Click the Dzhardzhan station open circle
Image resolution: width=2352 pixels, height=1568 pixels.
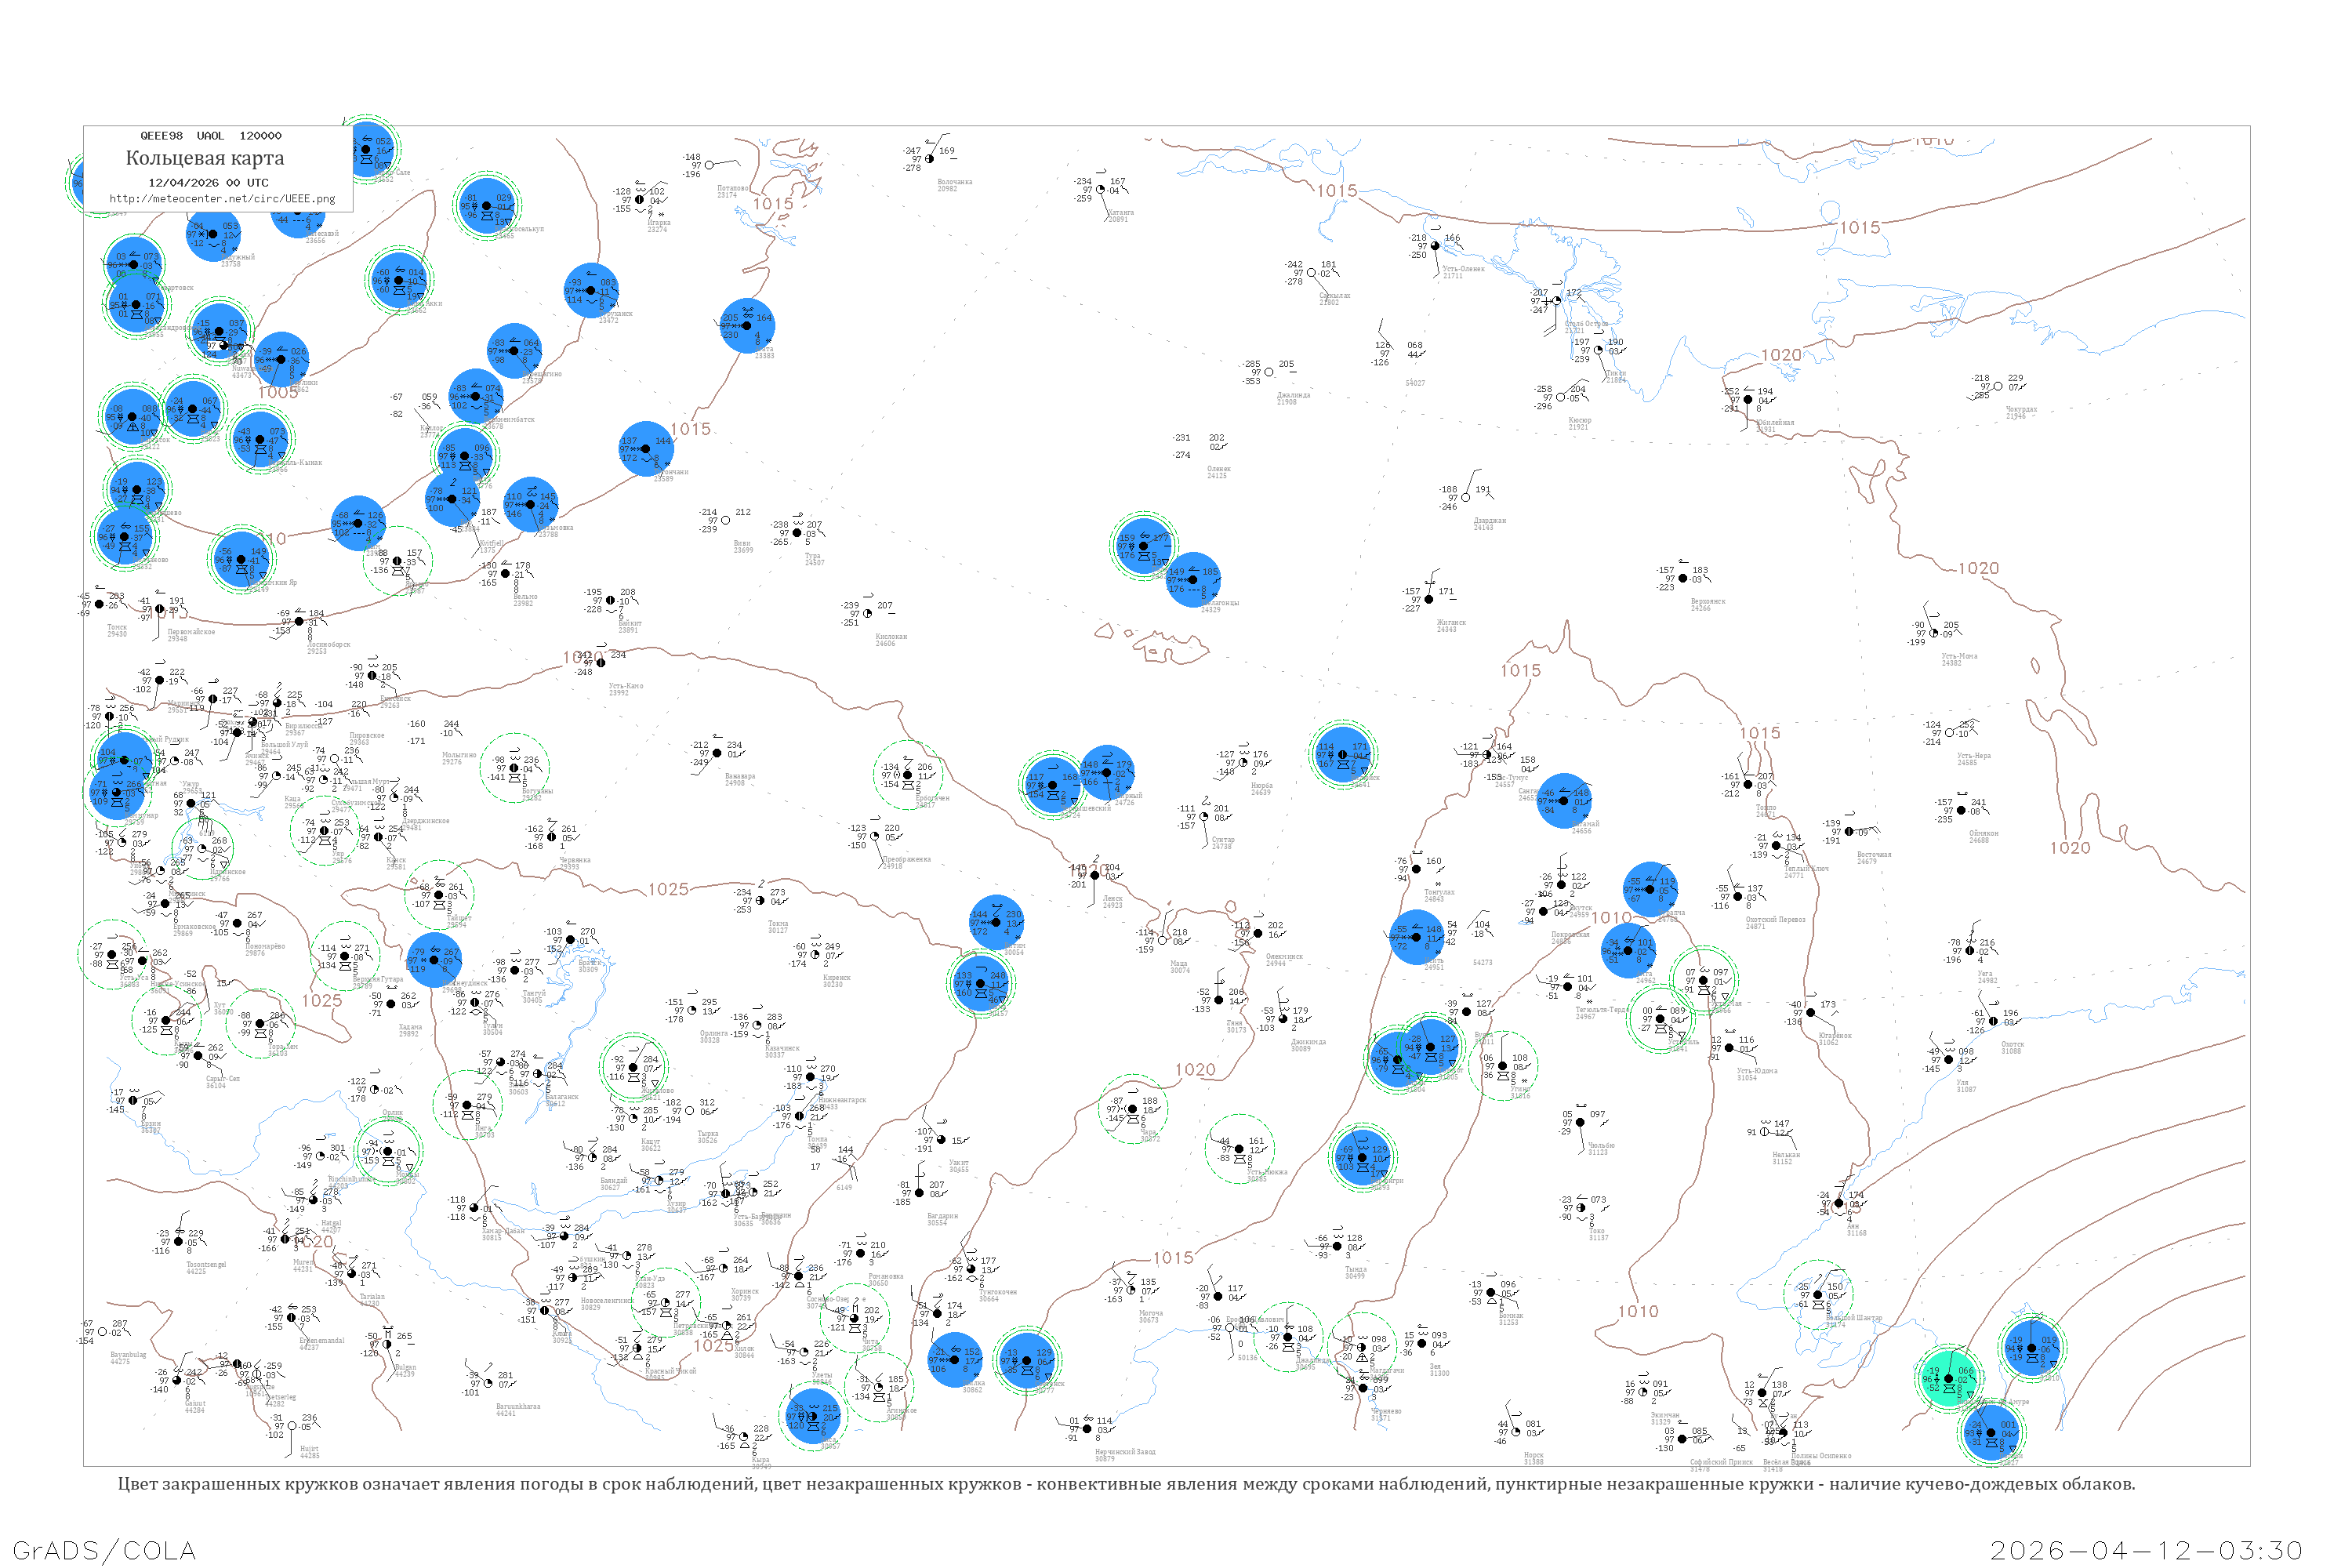coord(1466,498)
